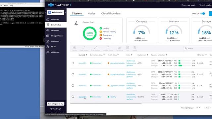Sort by Health status column
The image size is (212, 119).
[113, 55]
